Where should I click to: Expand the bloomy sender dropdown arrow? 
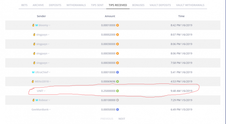click(x=49, y=25)
